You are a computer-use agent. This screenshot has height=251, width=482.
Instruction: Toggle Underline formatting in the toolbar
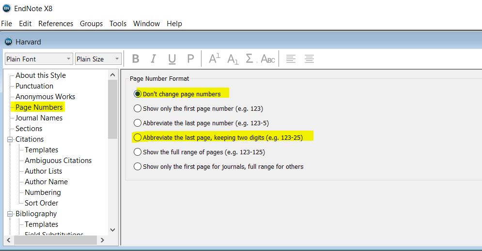pos(172,59)
